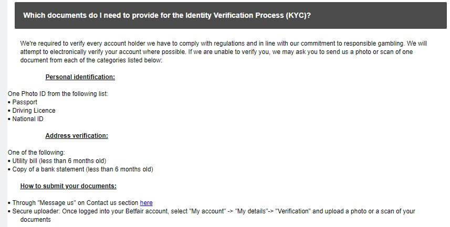Screen dimensions: 450x227
Task: Click the Personal identification heading
Action: (x=80, y=77)
